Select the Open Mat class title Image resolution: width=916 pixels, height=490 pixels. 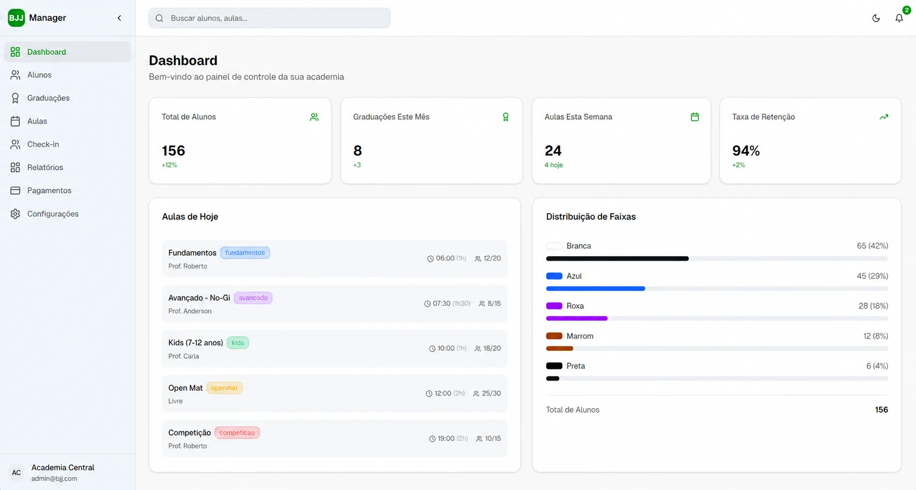(x=186, y=388)
